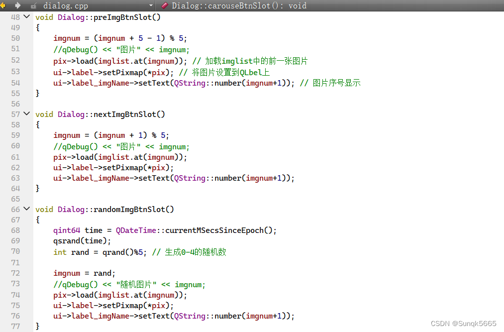The height and width of the screenshot is (332, 504).
Task: Click line number 54 in the gutter
Action: (x=15, y=83)
